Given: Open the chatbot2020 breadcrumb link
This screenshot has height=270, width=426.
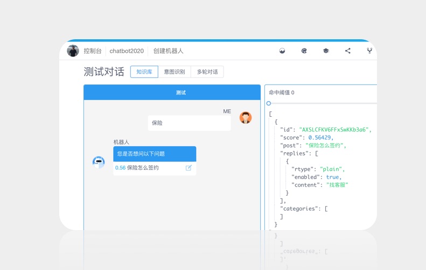Looking at the screenshot, I should click(127, 51).
